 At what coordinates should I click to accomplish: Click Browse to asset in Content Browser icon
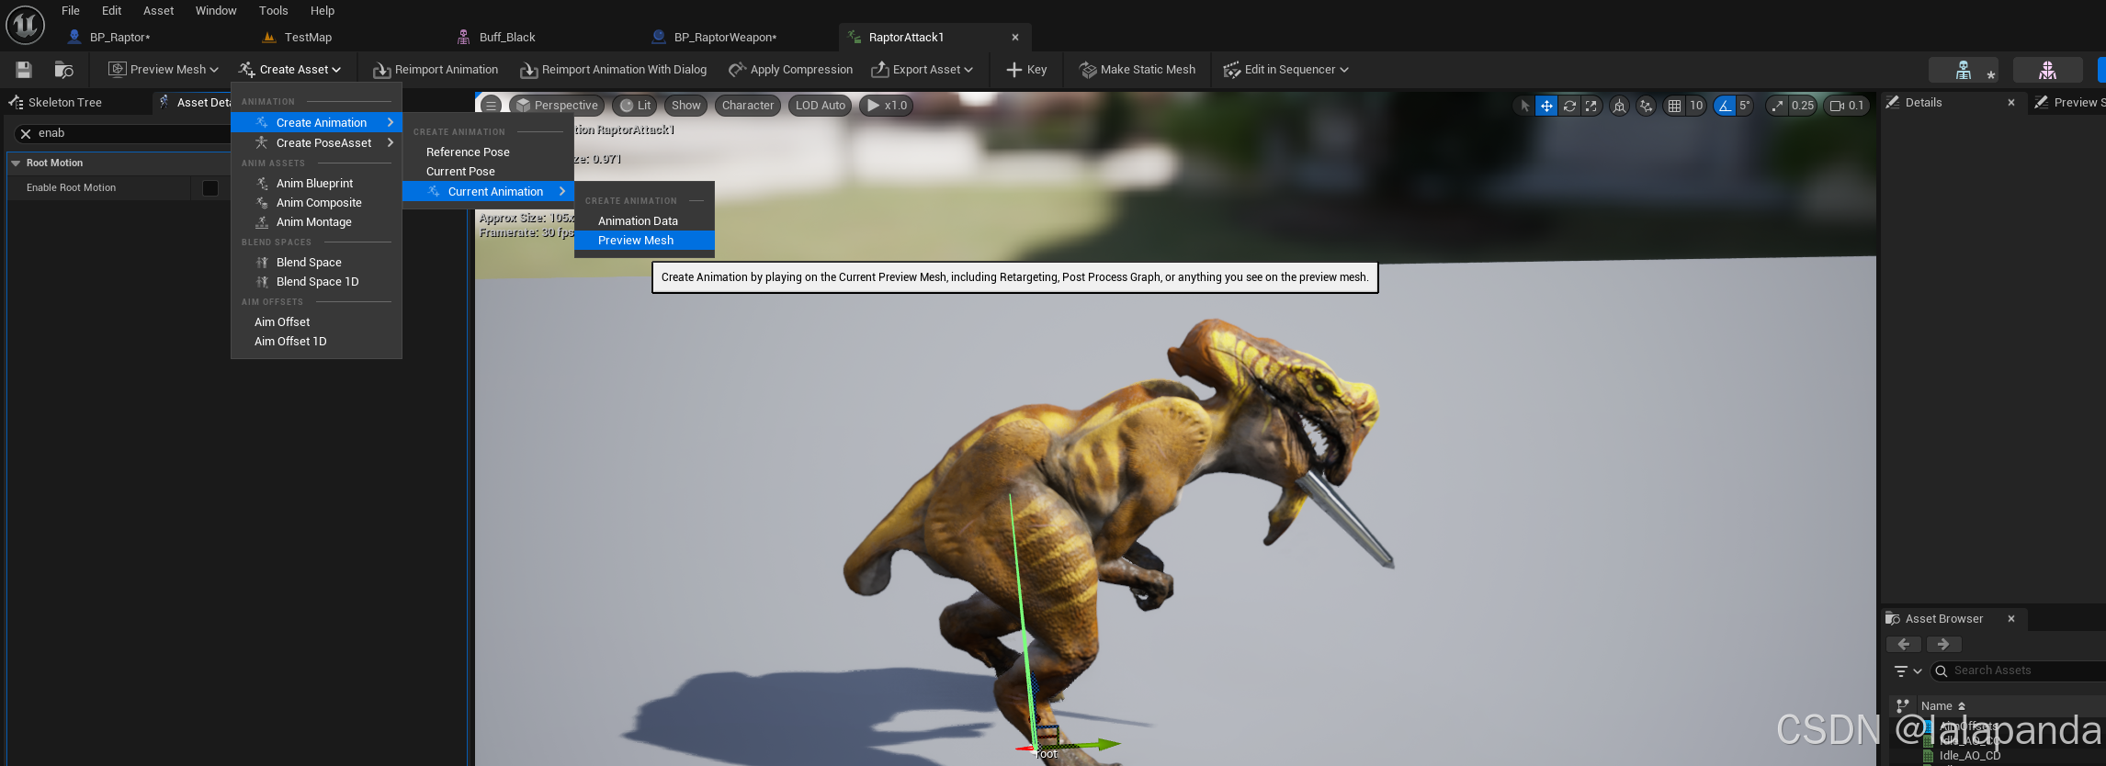(x=63, y=70)
